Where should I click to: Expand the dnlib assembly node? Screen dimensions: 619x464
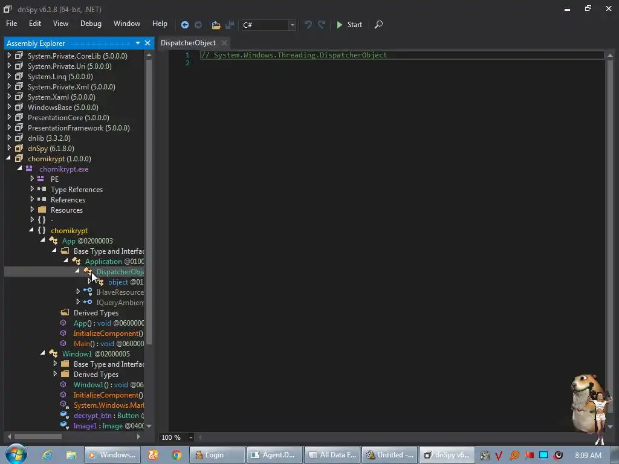(x=9, y=138)
